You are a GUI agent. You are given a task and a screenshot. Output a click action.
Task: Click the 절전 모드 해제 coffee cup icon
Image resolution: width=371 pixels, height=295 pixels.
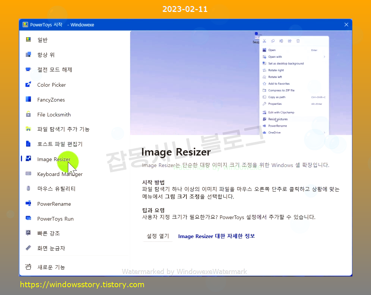click(x=28, y=70)
